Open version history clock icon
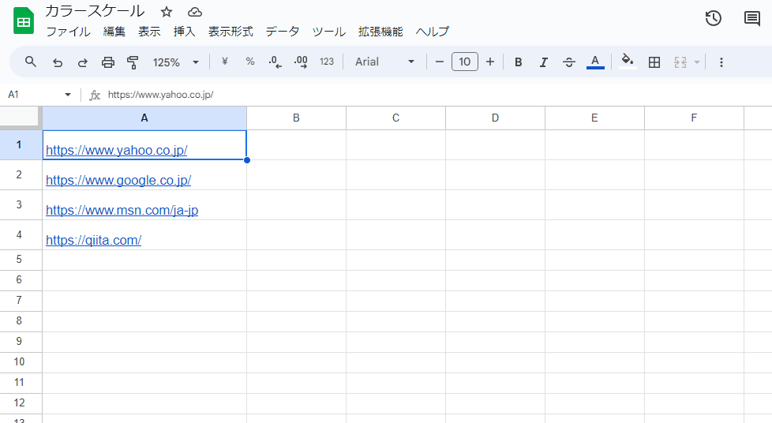This screenshot has width=772, height=423. (714, 19)
